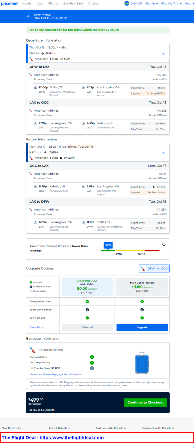Click the American Airlines logo on the DFW to LAX segment
Image resolution: width=194 pixels, height=443 pixels.
tap(30, 75)
